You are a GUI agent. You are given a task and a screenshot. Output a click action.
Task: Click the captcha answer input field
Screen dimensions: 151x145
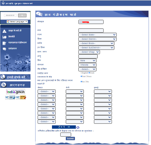coord(66,135)
